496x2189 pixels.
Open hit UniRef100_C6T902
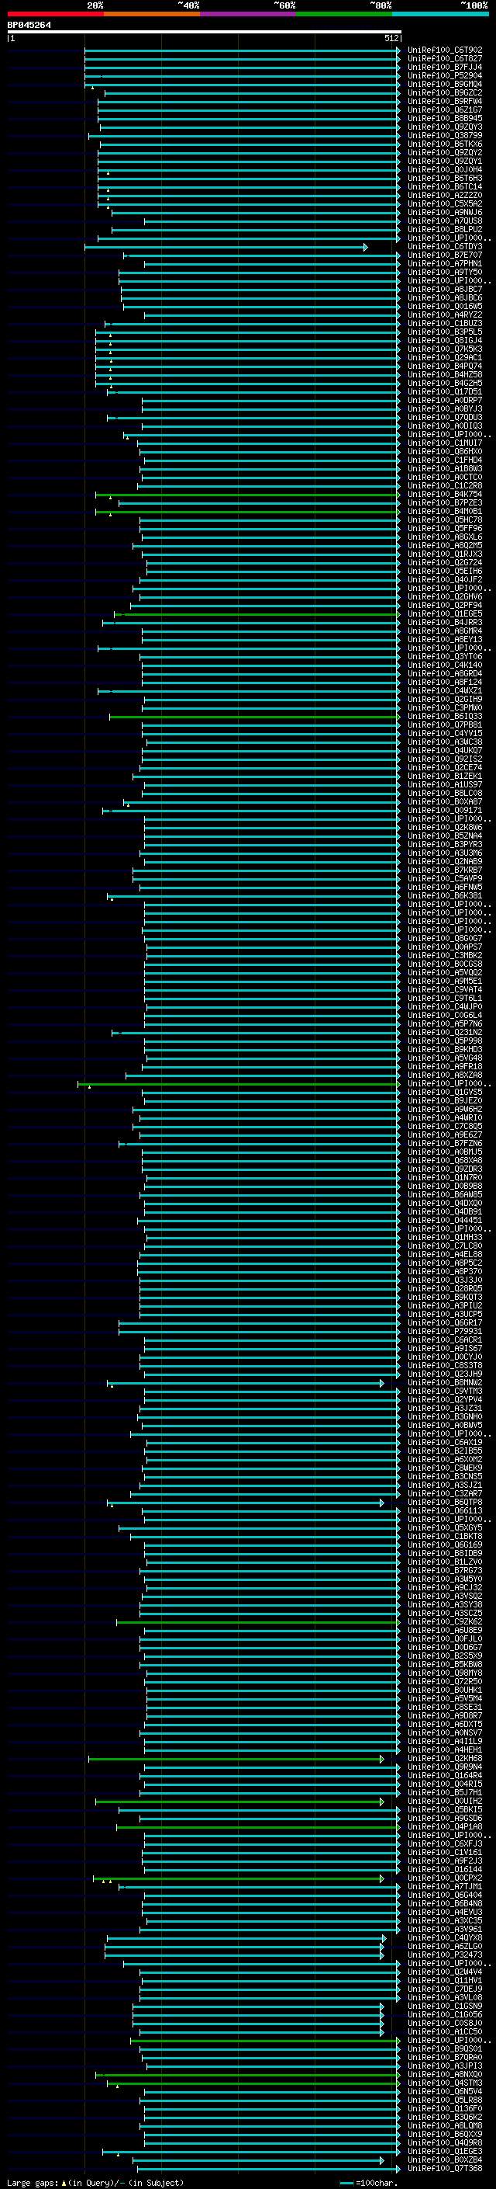point(444,50)
